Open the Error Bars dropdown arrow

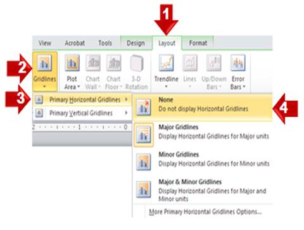coord(244,87)
